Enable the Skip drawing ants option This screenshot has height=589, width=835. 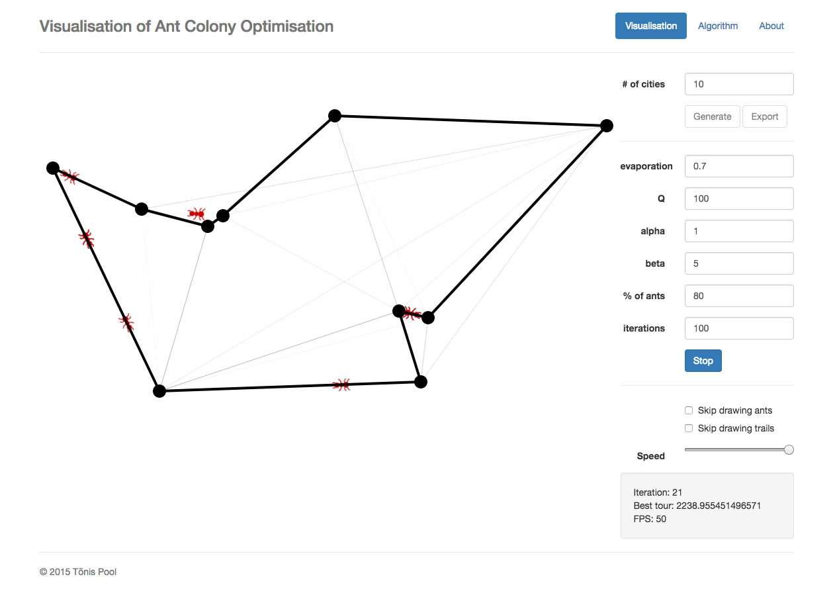click(688, 410)
